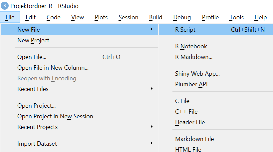Click Open File... in File menu
273x152 pixels.
pyautogui.click(x=32, y=57)
